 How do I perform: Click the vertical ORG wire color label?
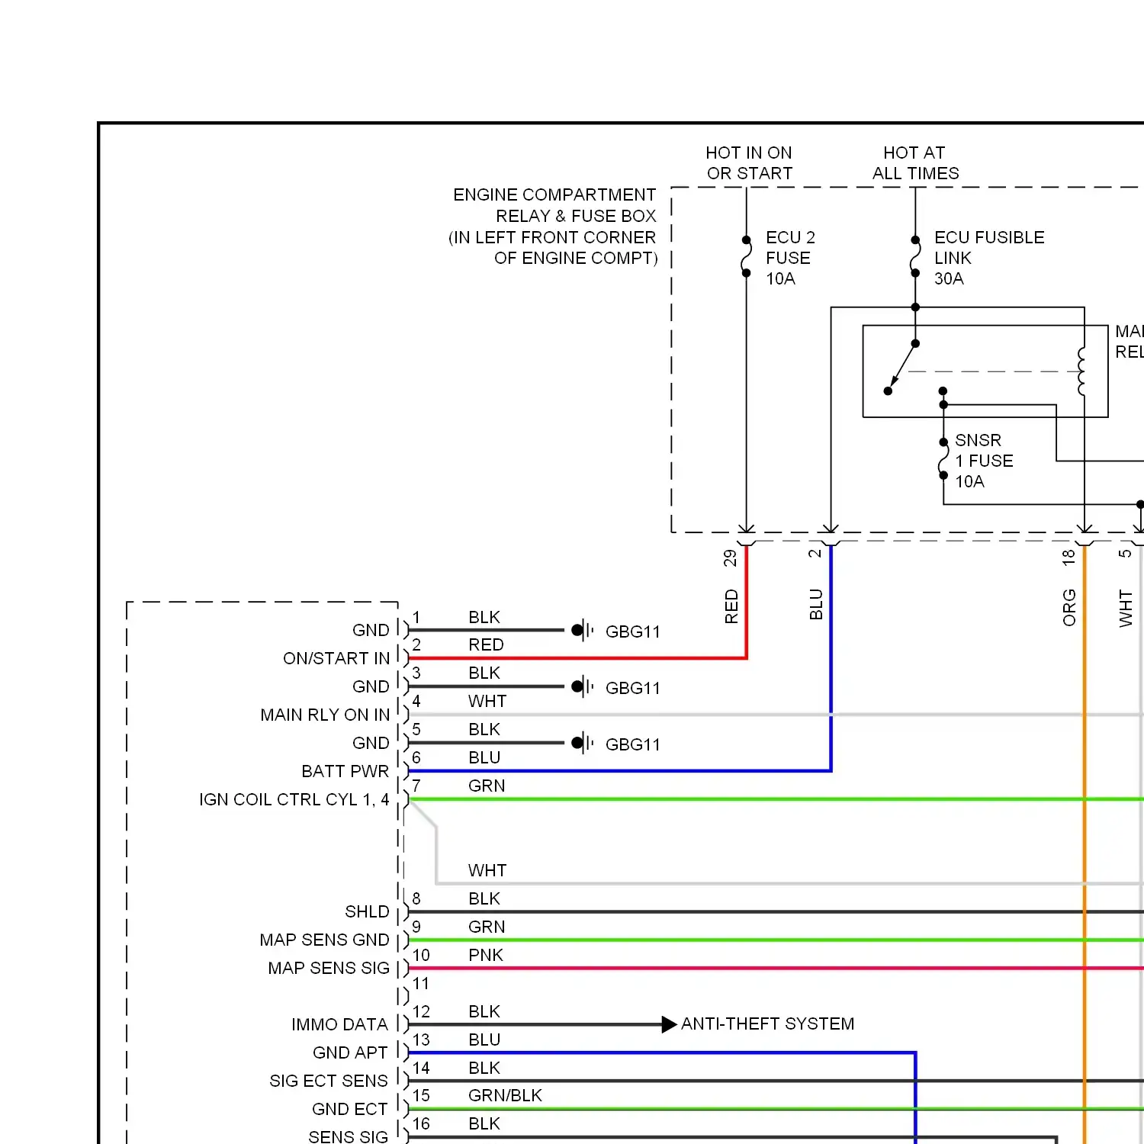1069,608
